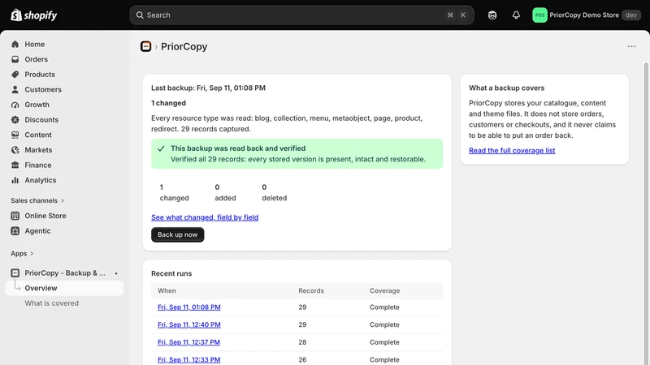Click the Products tag icon

coord(15,75)
